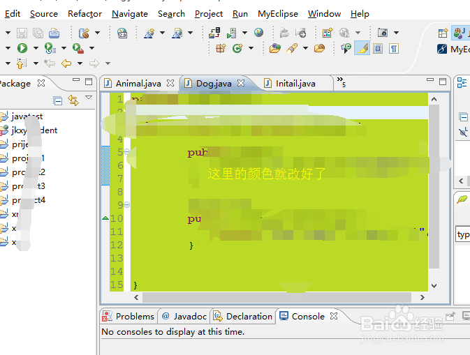470x355 pixels.
Task: Open the globe 2.0 web browser icon
Action: (122, 33)
